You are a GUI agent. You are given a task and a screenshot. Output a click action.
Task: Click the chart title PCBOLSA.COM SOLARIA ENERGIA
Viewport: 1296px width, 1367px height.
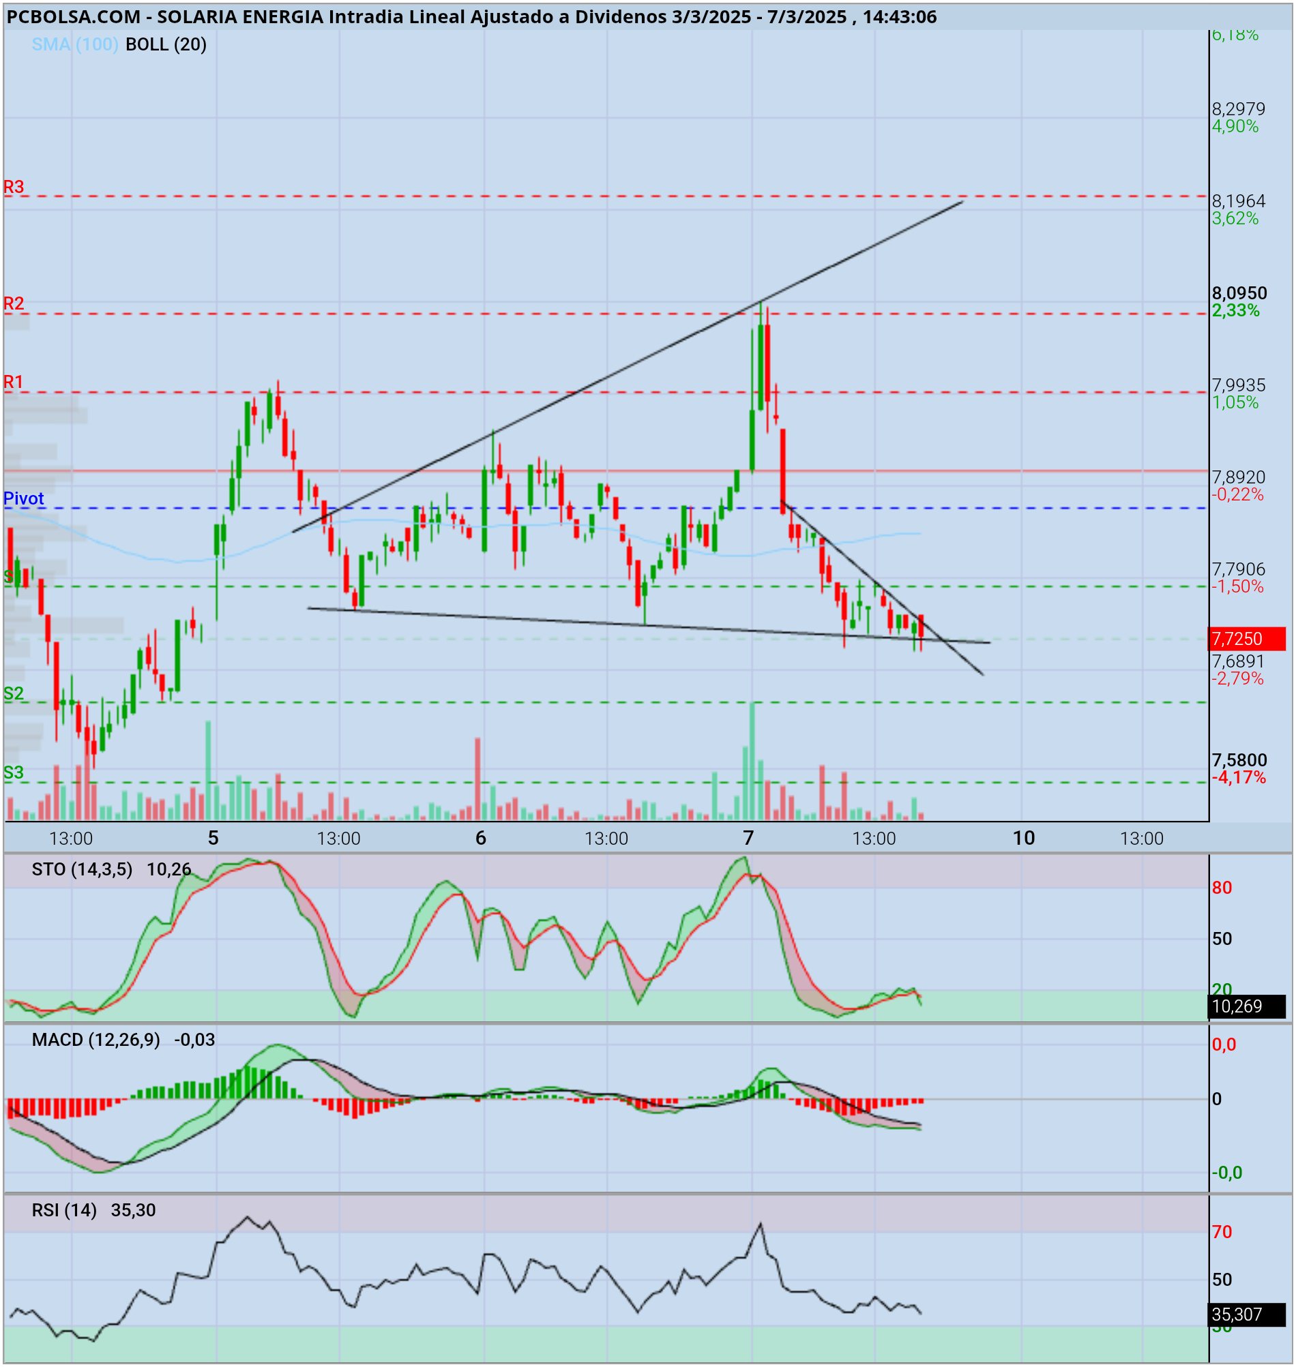[471, 16]
